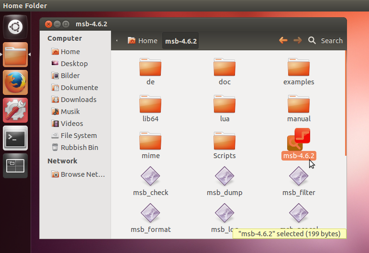
Task: Open Rubbish Bin in the sidebar
Action: point(75,148)
